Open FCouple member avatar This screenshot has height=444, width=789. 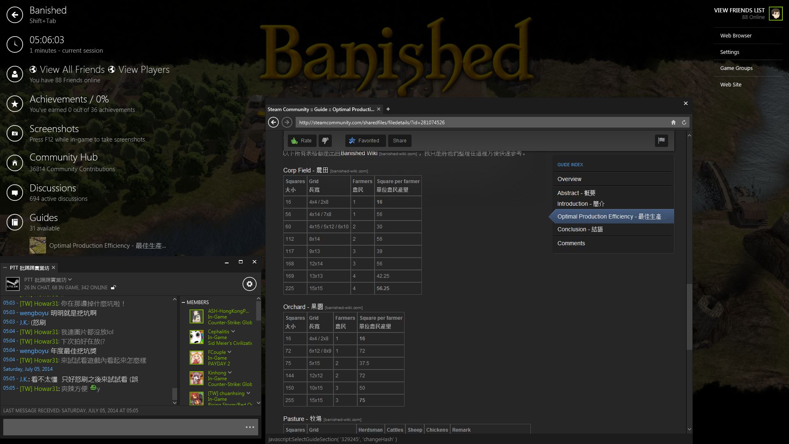point(197,358)
